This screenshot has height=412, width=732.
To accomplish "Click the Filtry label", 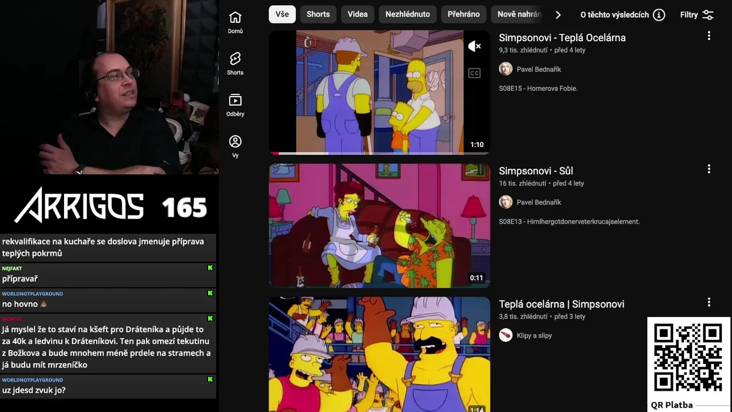I will tap(689, 15).
